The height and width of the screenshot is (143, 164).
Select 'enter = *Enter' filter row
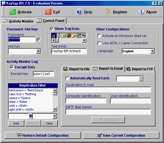coord(31,102)
